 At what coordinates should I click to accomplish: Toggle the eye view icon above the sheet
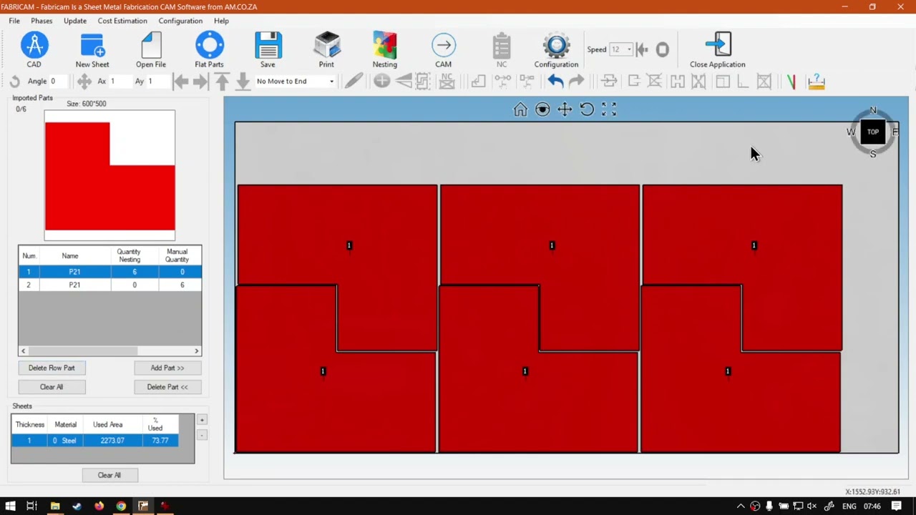[x=542, y=109]
